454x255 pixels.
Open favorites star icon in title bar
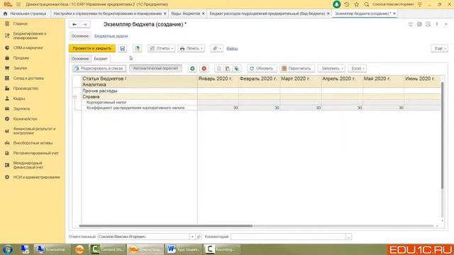click(x=356, y=4)
